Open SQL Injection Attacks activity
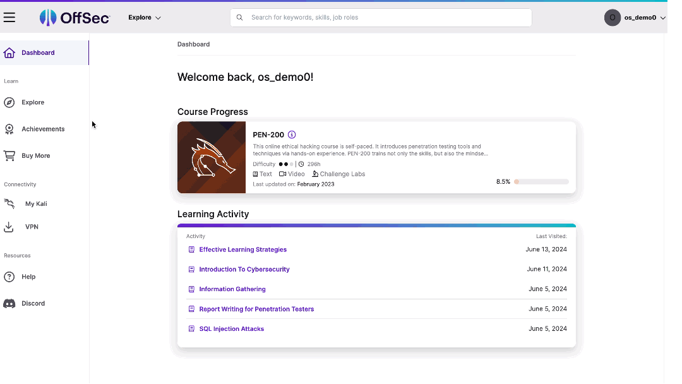 click(231, 328)
